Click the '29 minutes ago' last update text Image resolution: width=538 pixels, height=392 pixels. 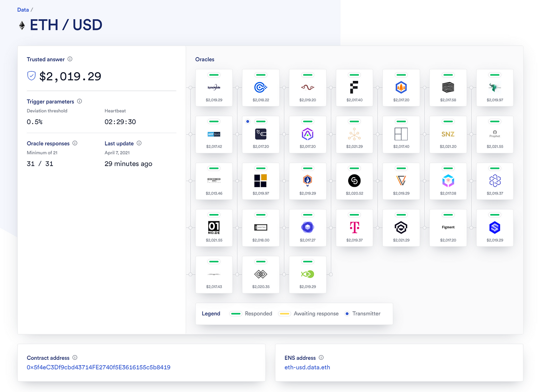click(x=128, y=164)
